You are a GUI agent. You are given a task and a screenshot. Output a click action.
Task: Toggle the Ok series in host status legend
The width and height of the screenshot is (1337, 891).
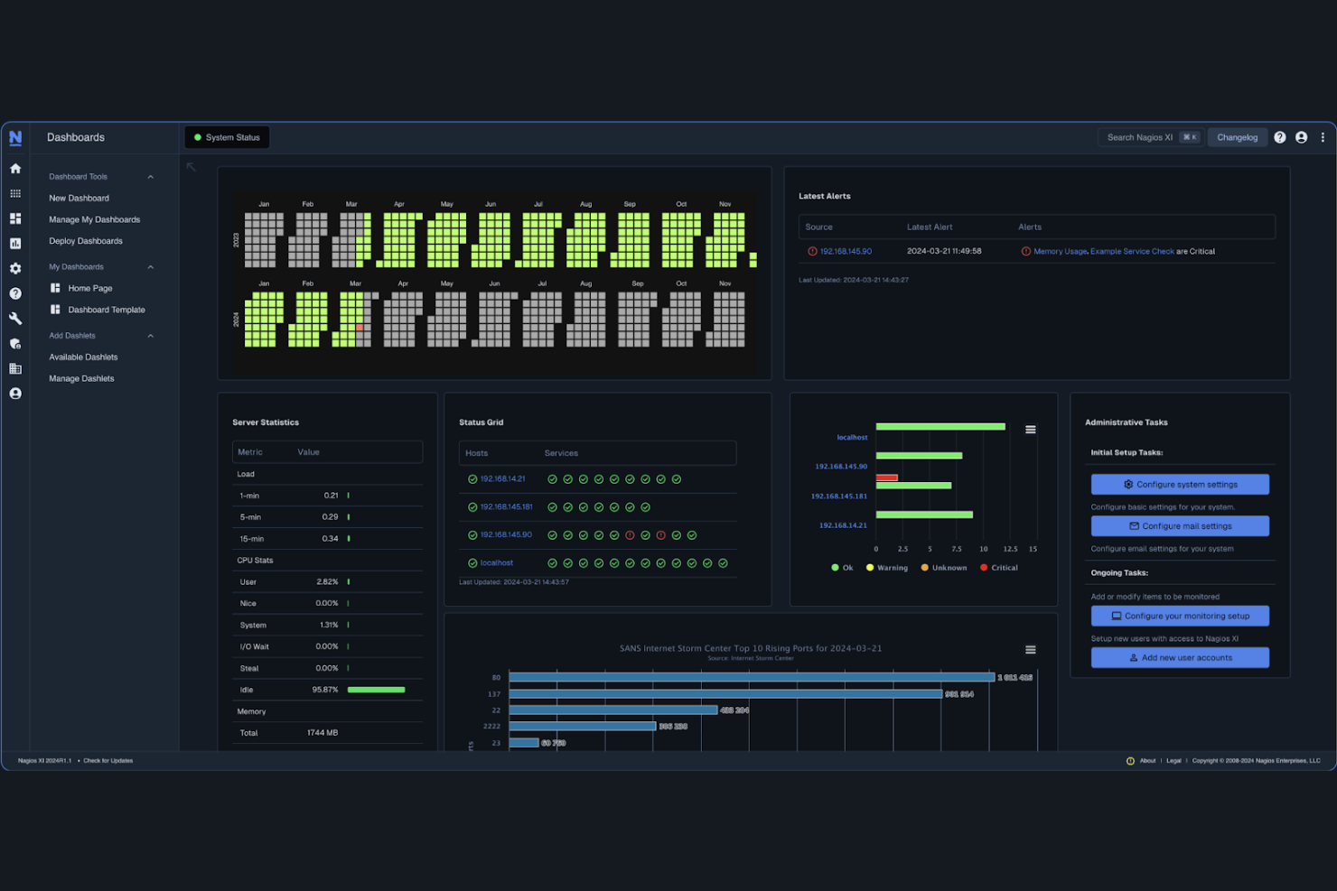[x=840, y=567]
